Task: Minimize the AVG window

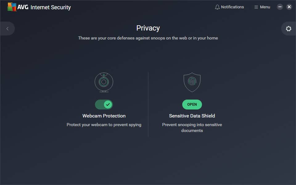Action: (x=280, y=7)
